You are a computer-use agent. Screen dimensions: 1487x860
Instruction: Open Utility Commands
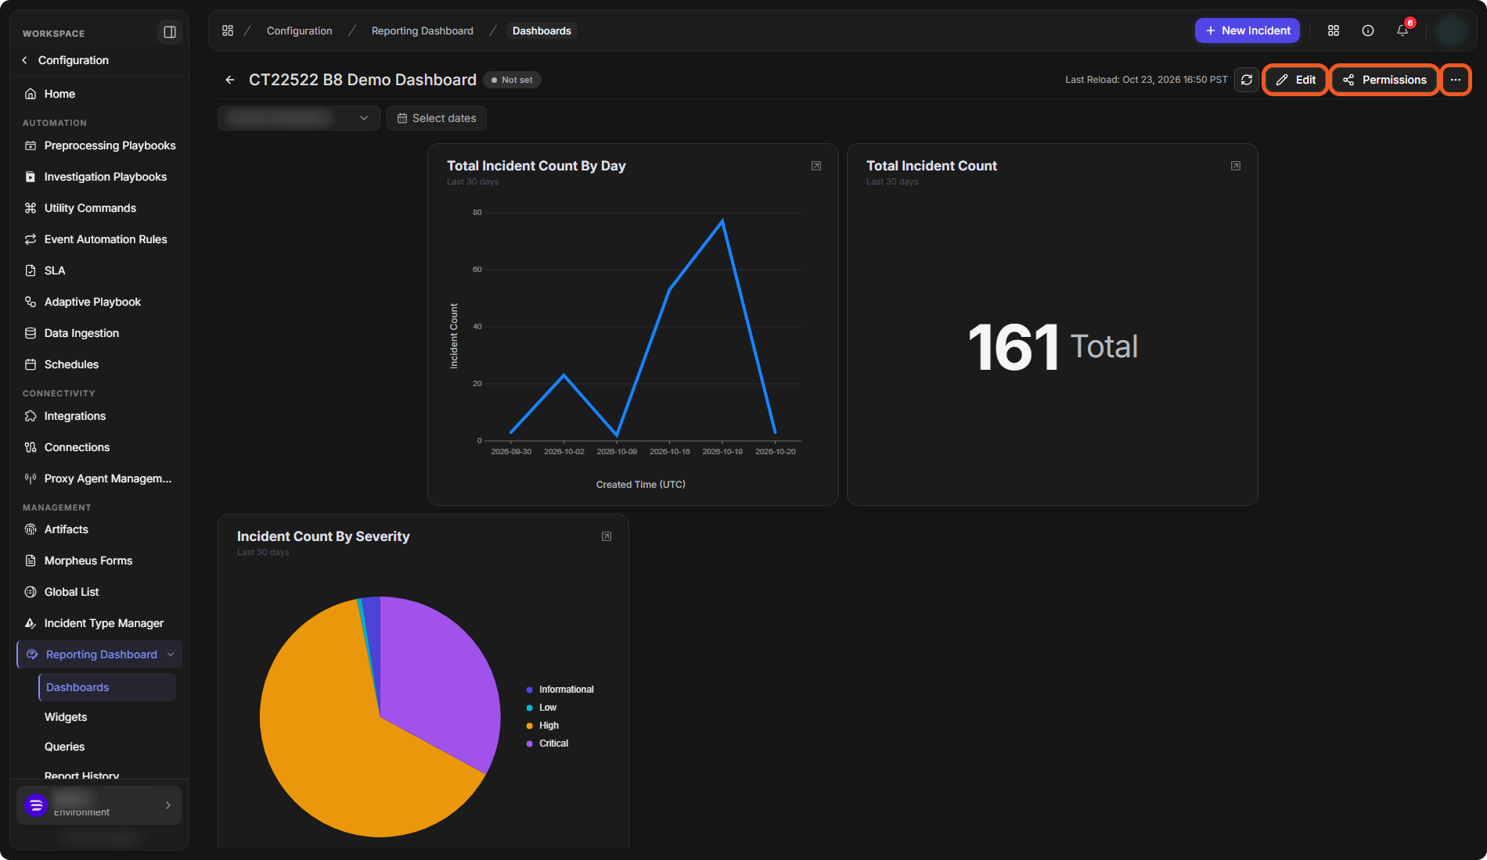click(x=99, y=208)
